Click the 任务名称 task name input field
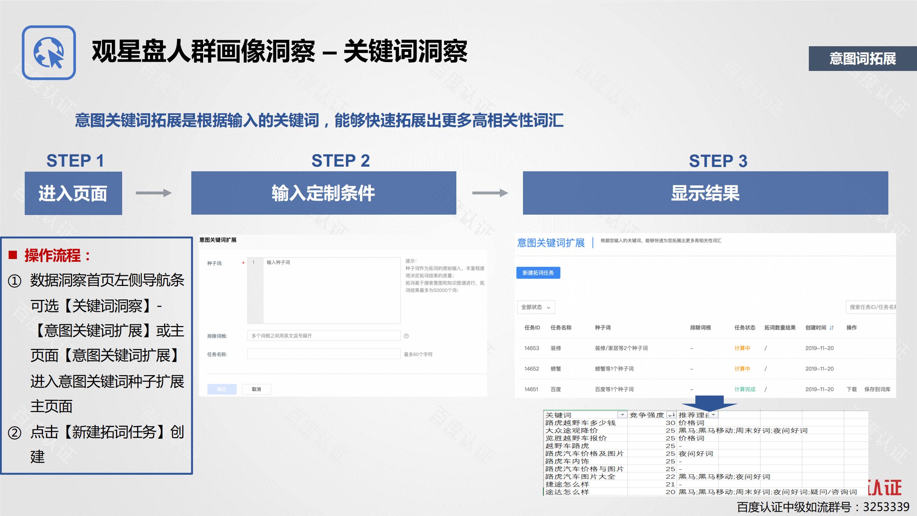The width and height of the screenshot is (917, 516). point(324,354)
